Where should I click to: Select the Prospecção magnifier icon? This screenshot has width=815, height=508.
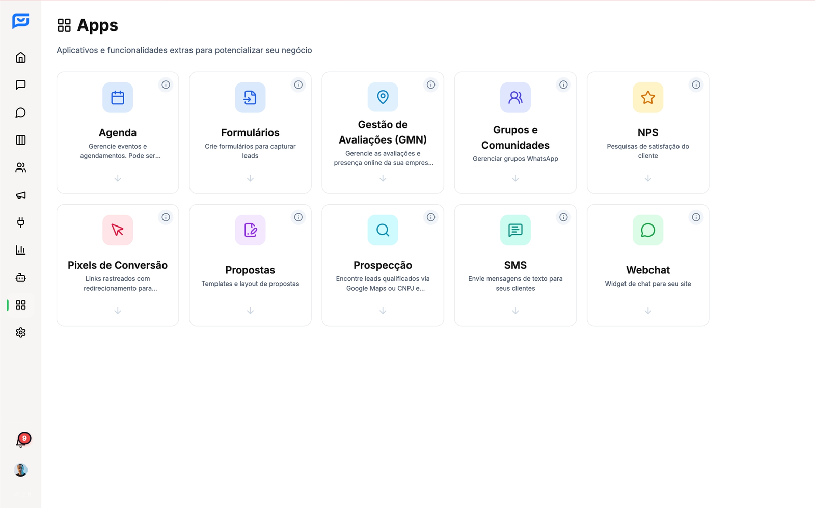(x=383, y=230)
